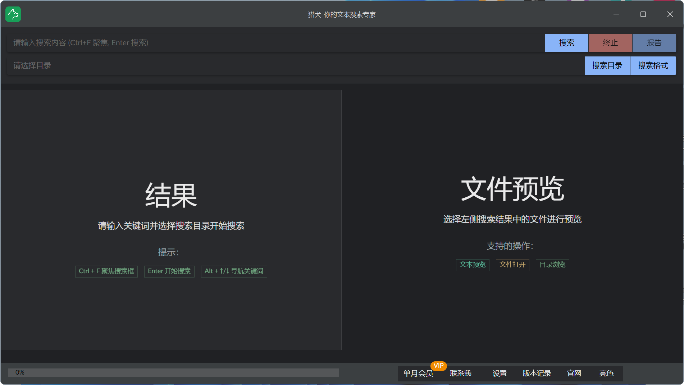Viewport: 684px width, 385px height.
Task: Open 设置 settings
Action: click(x=500, y=373)
